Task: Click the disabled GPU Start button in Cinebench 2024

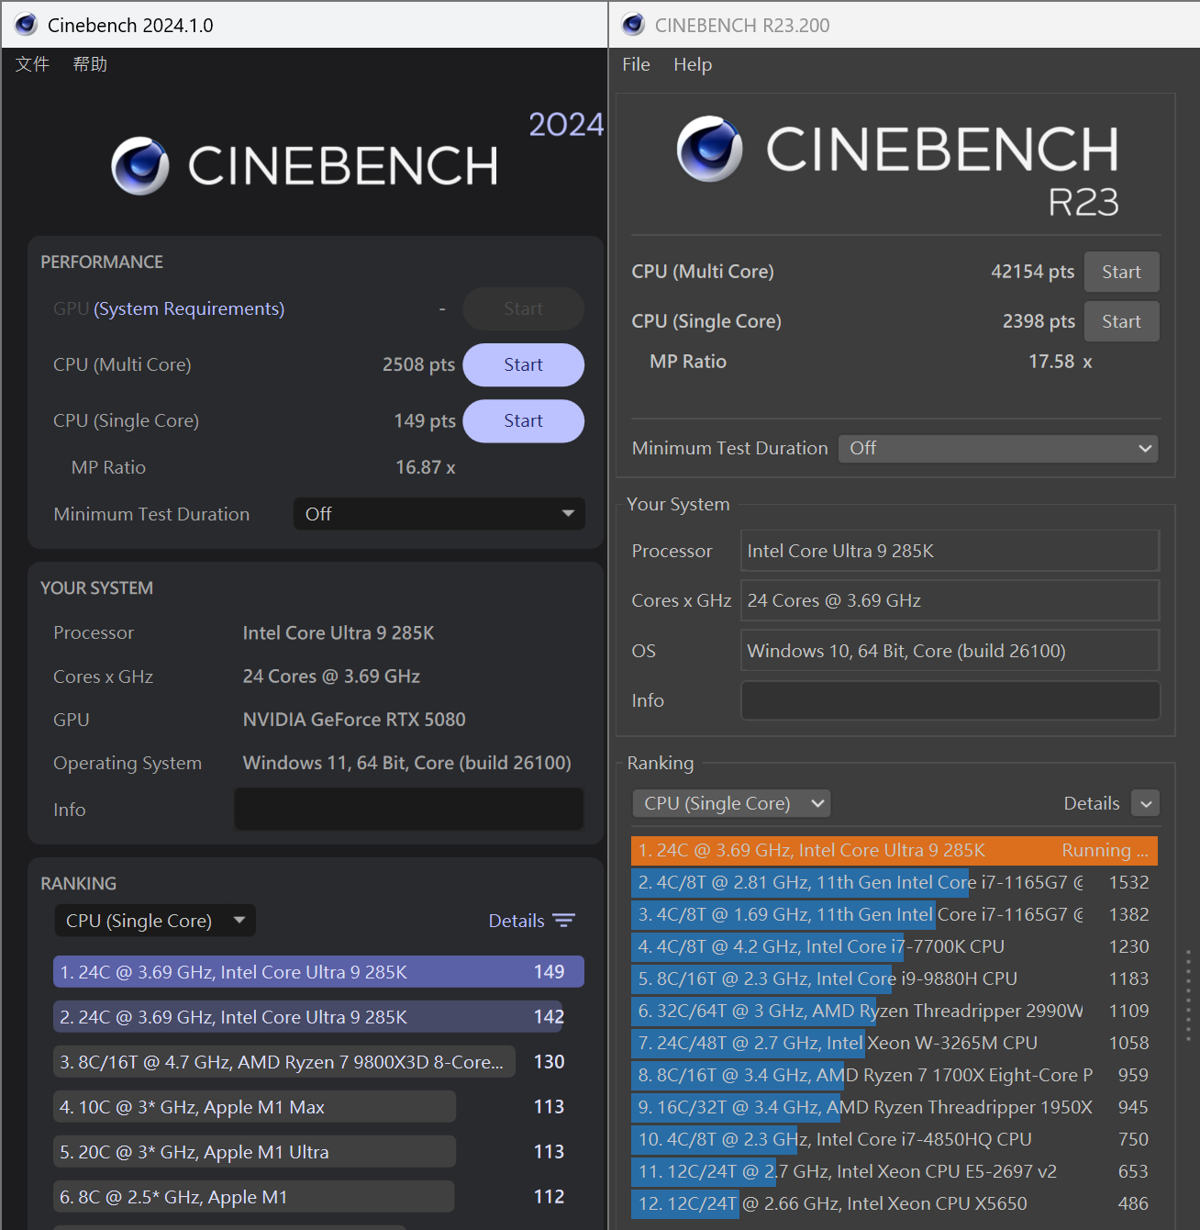Action: [523, 309]
